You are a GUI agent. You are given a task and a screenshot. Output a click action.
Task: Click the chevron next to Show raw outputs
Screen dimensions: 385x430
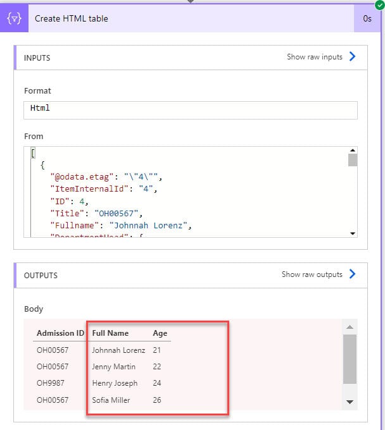click(x=352, y=274)
